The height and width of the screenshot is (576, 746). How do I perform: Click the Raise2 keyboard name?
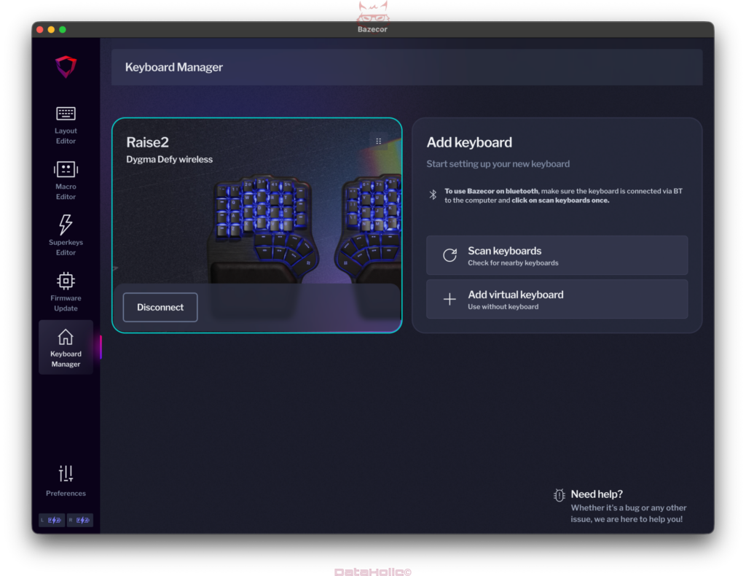pos(148,142)
